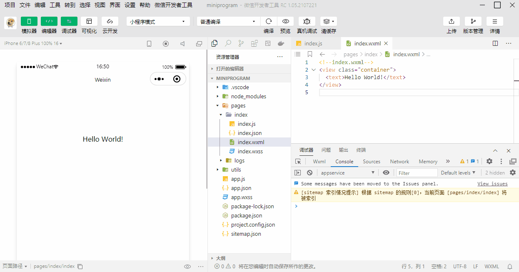The width and height of the screenshot is (519, 272).
Task: Collapse the MINIPROGRAM section
Action: pyautogui.click(x=249, y=78)
